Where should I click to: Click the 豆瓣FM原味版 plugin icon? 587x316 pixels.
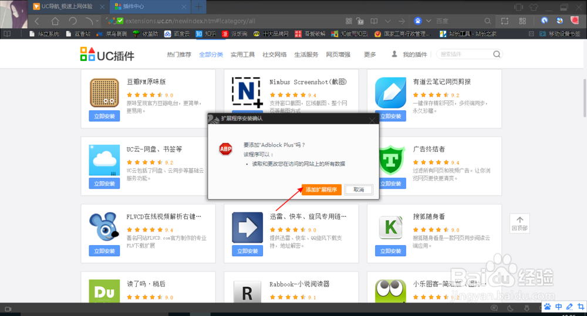point(104,93)
